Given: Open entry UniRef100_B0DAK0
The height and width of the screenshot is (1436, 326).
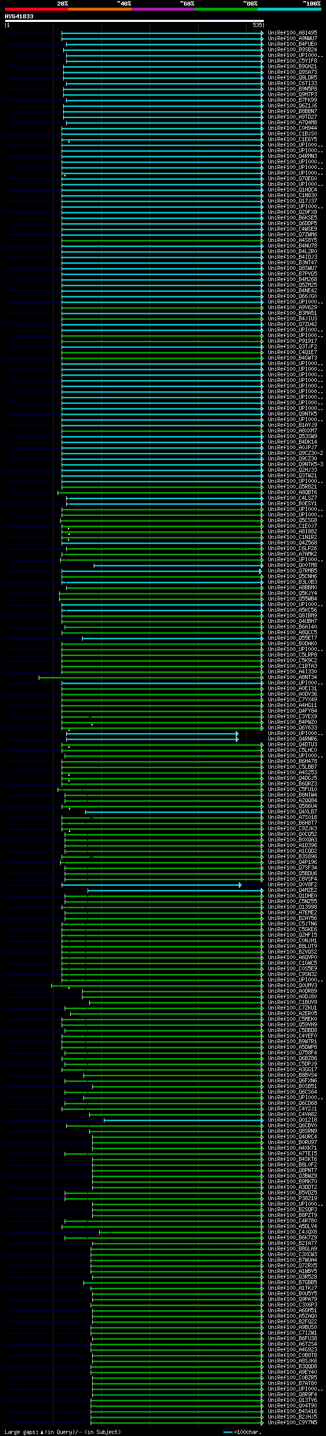Looking at the screenshot, I should click(292, 643).
